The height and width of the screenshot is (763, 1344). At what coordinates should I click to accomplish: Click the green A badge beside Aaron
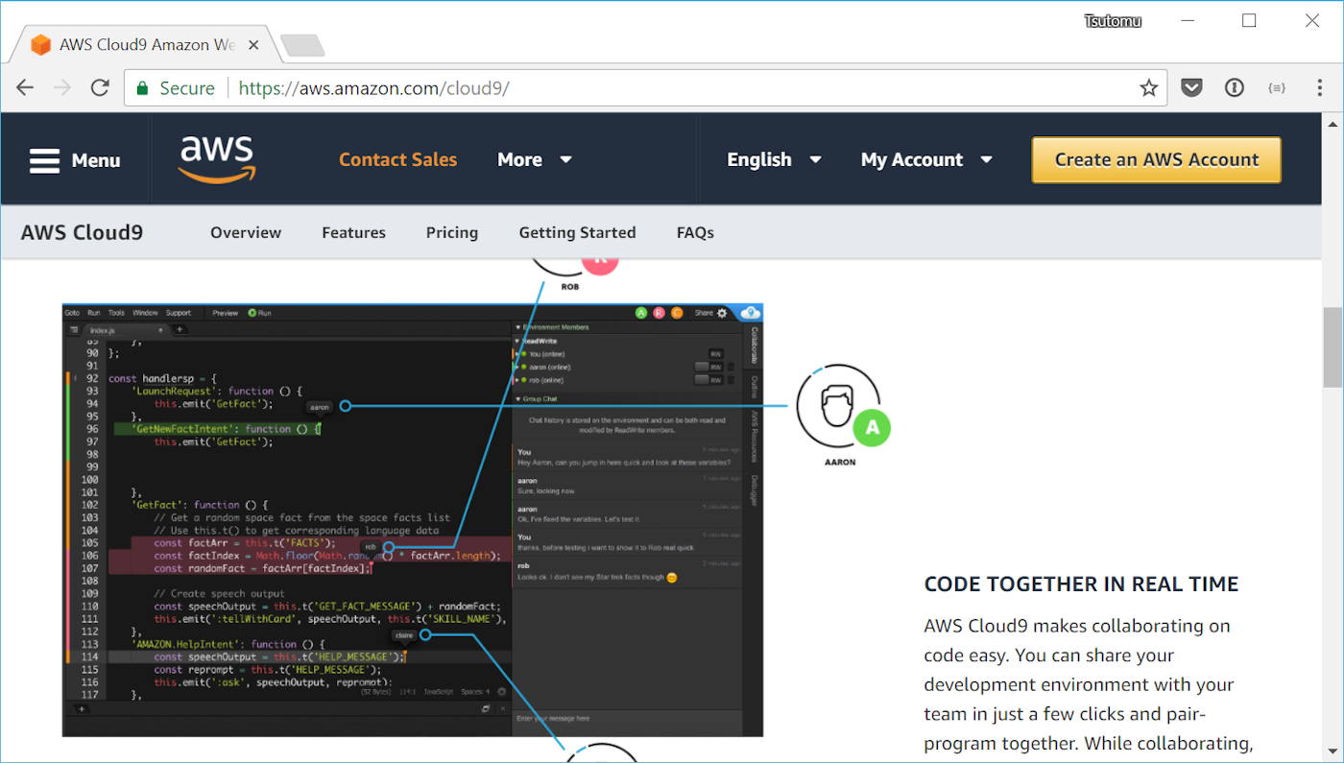(x=872, y=427)
